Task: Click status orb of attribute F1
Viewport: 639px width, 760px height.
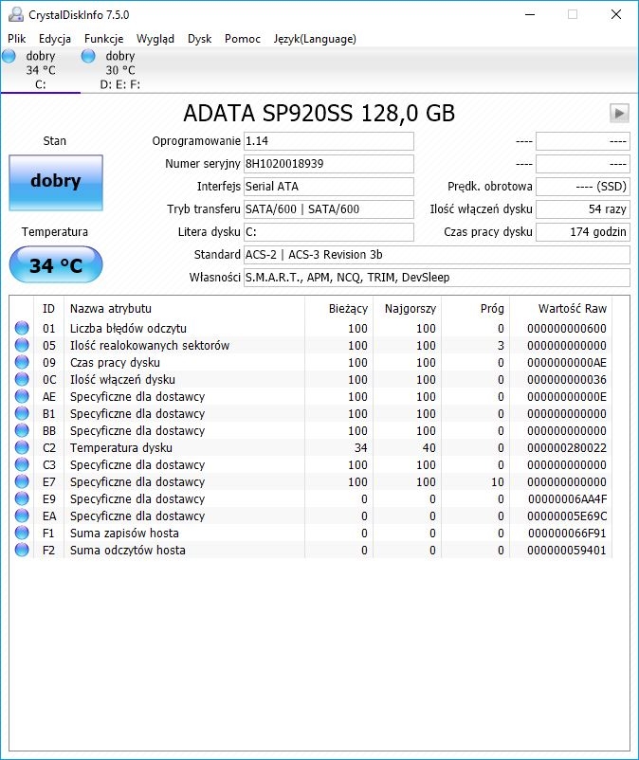Action: [22, 533]
